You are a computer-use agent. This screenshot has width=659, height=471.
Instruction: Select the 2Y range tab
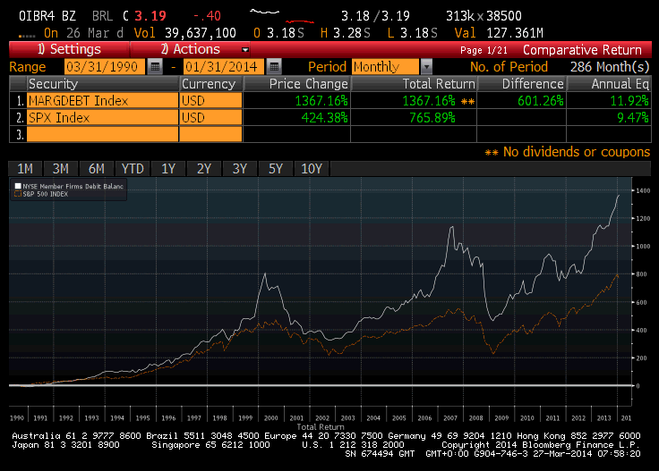point(204,169)
